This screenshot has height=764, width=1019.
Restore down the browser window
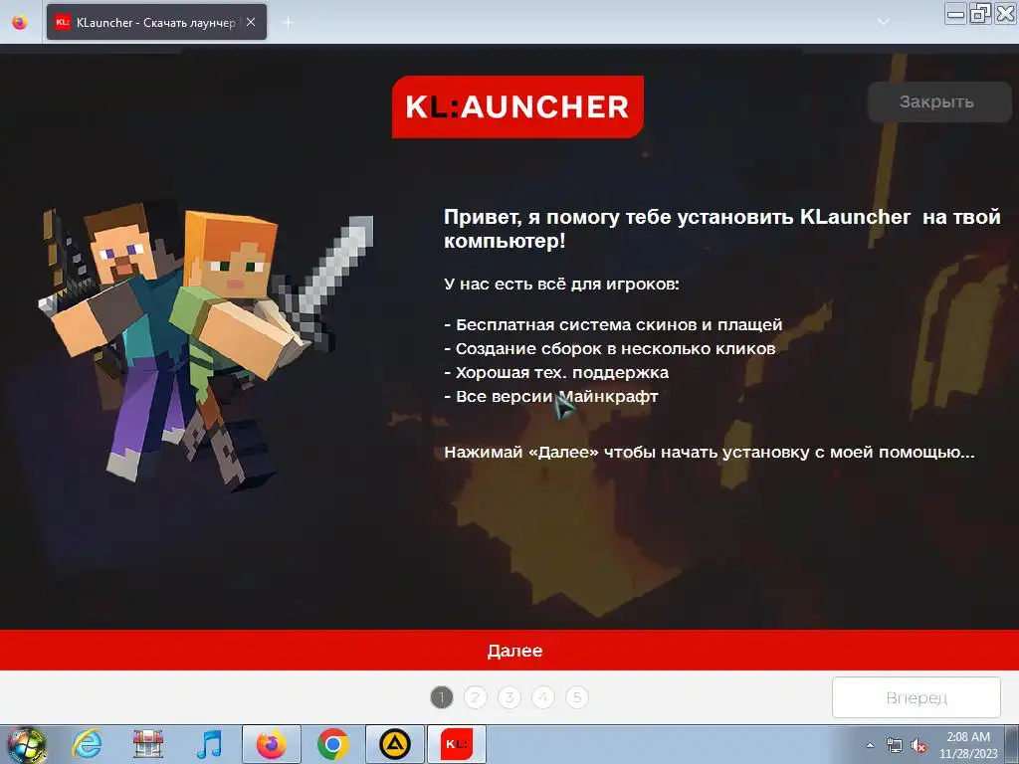(980, 14)
